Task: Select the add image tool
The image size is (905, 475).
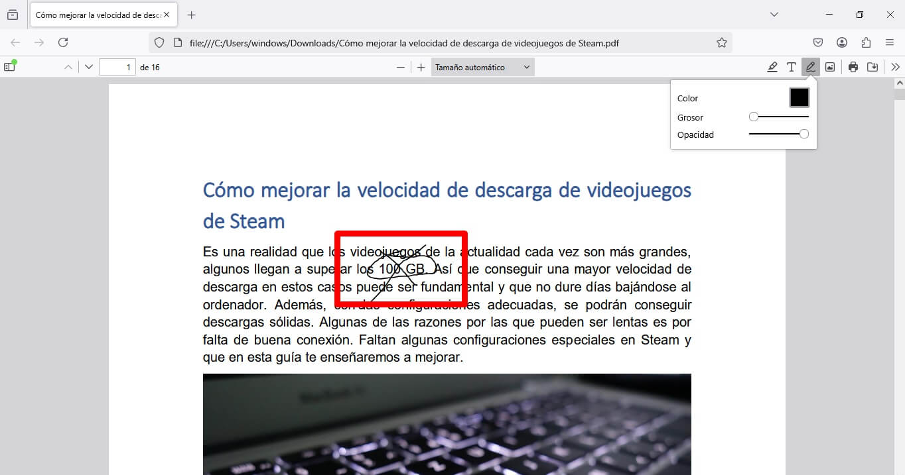Action: tap(829, 67)
